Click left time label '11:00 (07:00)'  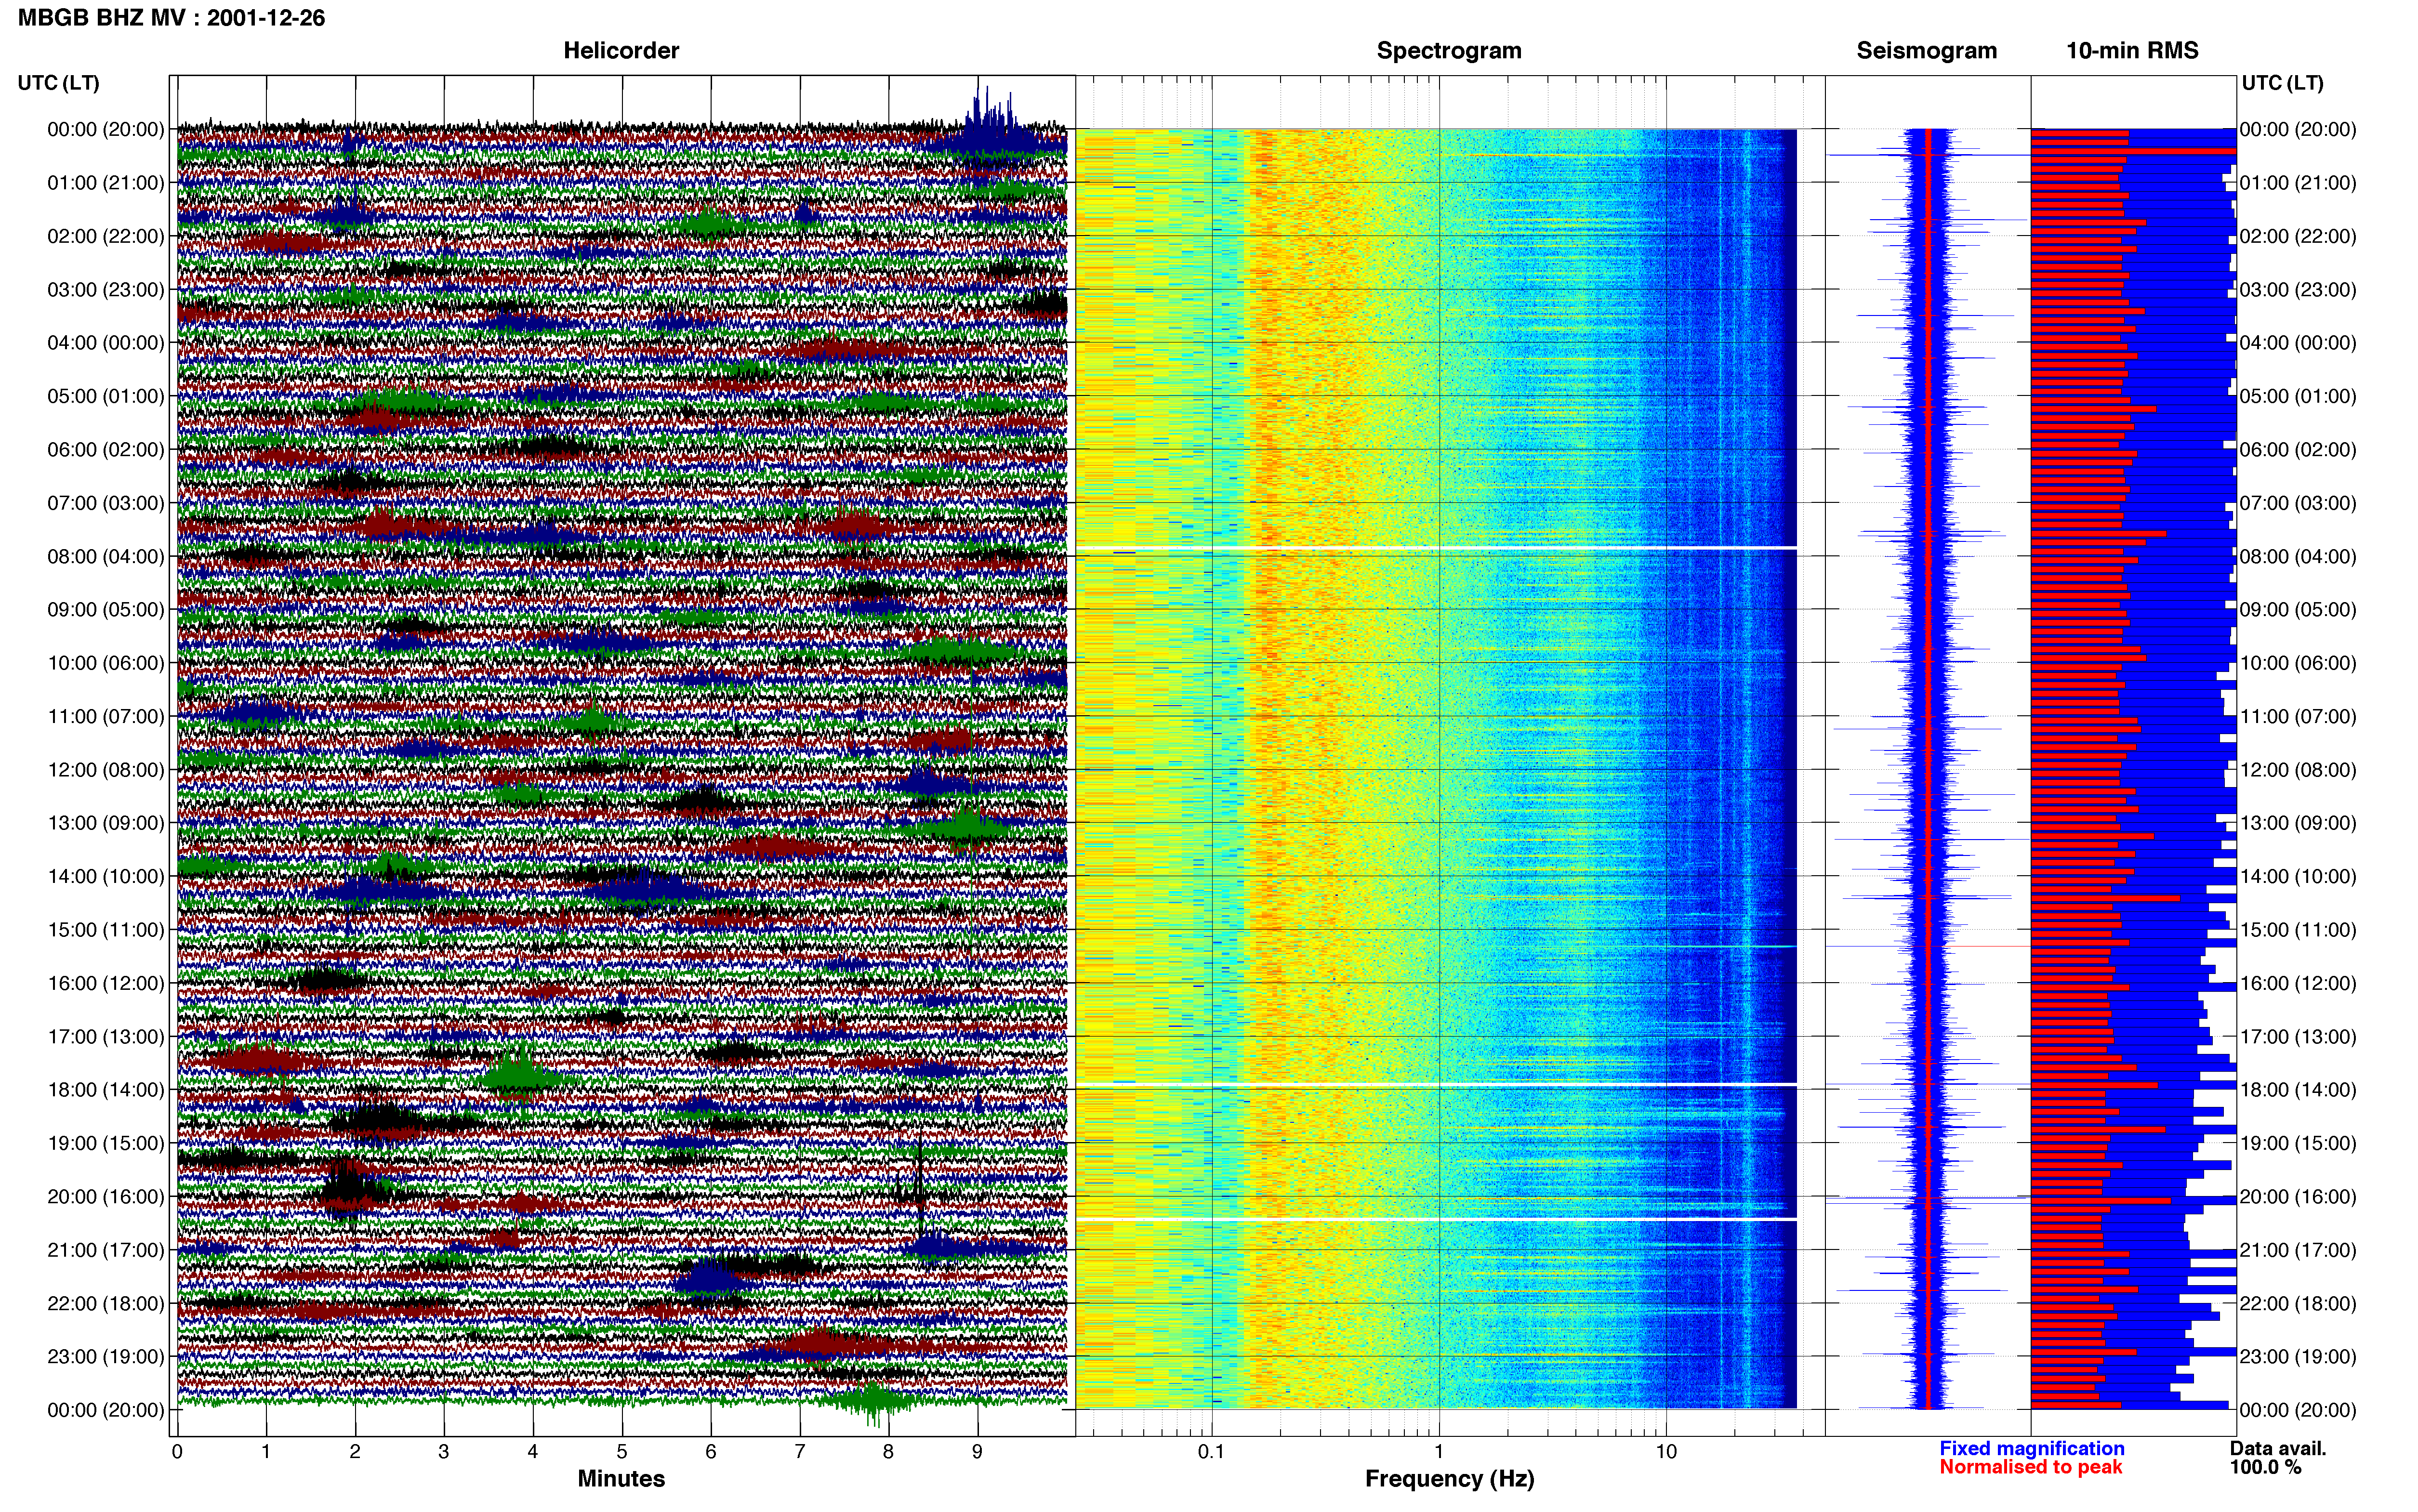pyautogui.click(x=105, y=716)
